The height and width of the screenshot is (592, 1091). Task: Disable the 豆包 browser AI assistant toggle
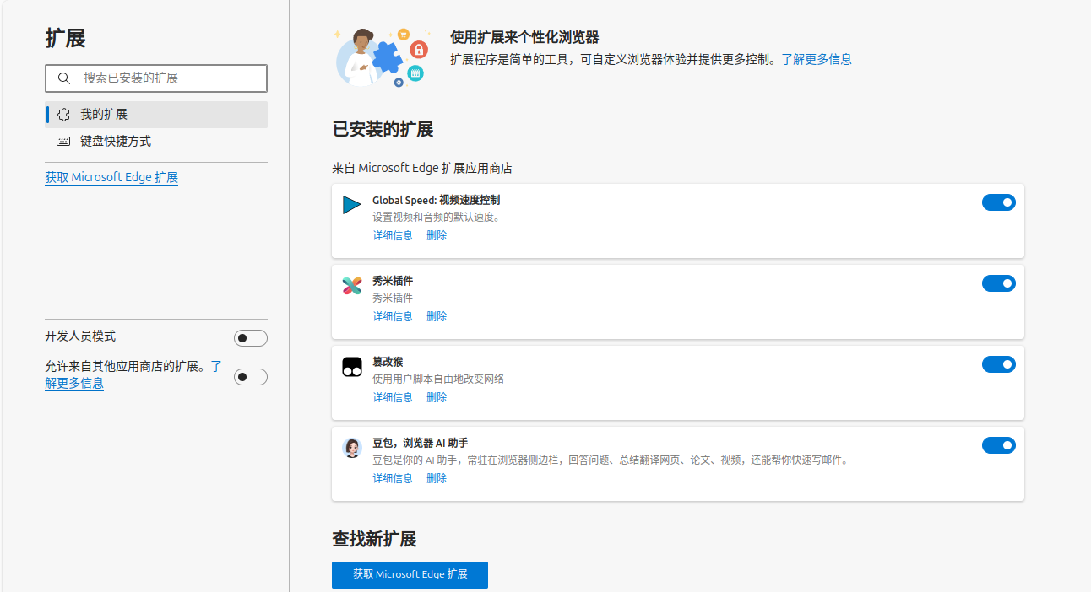(x=999, y=445)
